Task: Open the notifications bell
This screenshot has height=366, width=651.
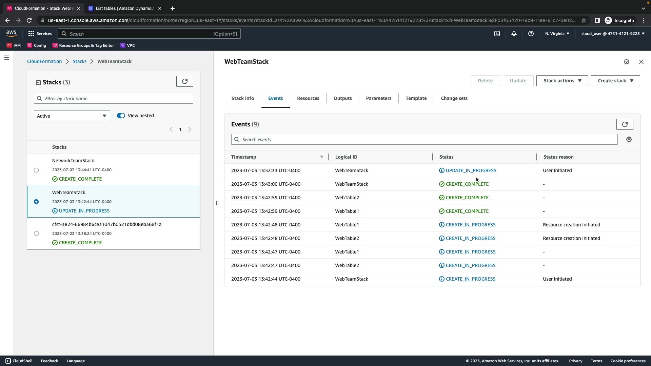Action: [x=514, y=34]
